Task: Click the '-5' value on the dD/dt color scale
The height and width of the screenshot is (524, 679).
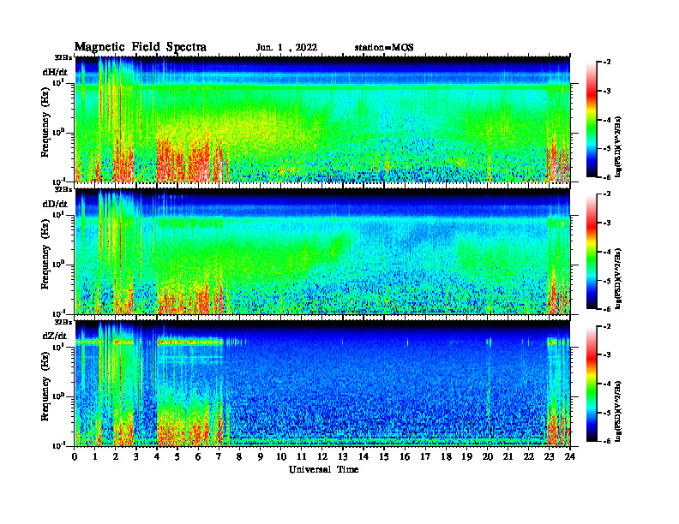Action: 607,281
